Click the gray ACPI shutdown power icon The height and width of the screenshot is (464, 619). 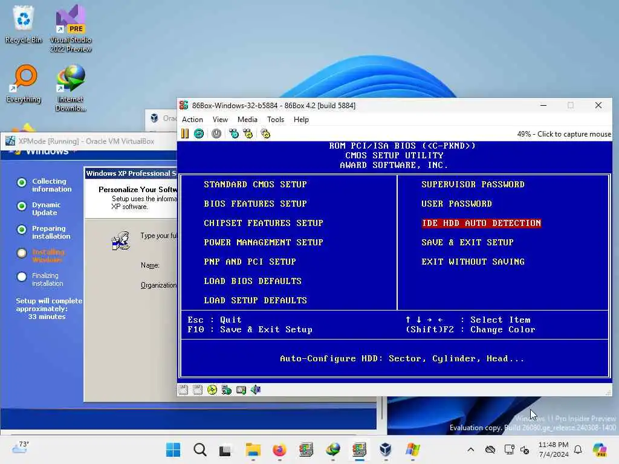click(216, 134)
